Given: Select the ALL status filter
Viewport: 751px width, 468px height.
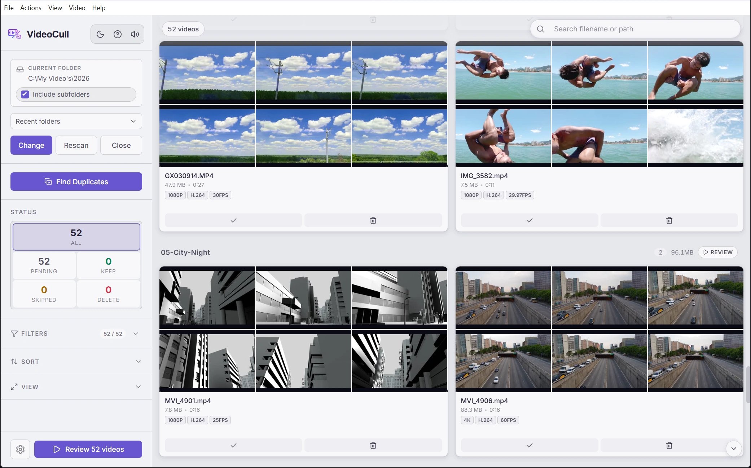Looking at the screenshot, I should click(76, 237).
